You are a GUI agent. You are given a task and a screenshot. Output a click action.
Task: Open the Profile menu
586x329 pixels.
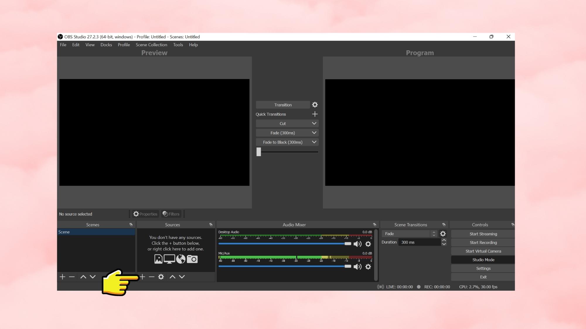pos(124,45)
